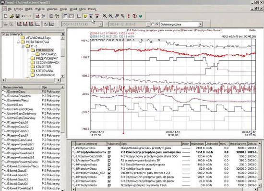Viewport: 264px width, 191px height.
Task: Click the green globe toolbar icon
Action: point(141,16)
